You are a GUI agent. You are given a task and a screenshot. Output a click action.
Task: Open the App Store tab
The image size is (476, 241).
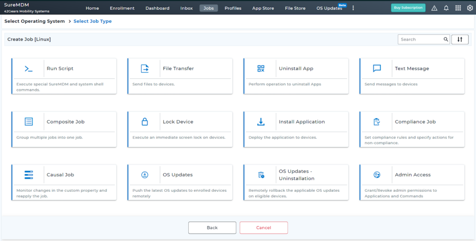pyautogui.click(x=263, y=8)
